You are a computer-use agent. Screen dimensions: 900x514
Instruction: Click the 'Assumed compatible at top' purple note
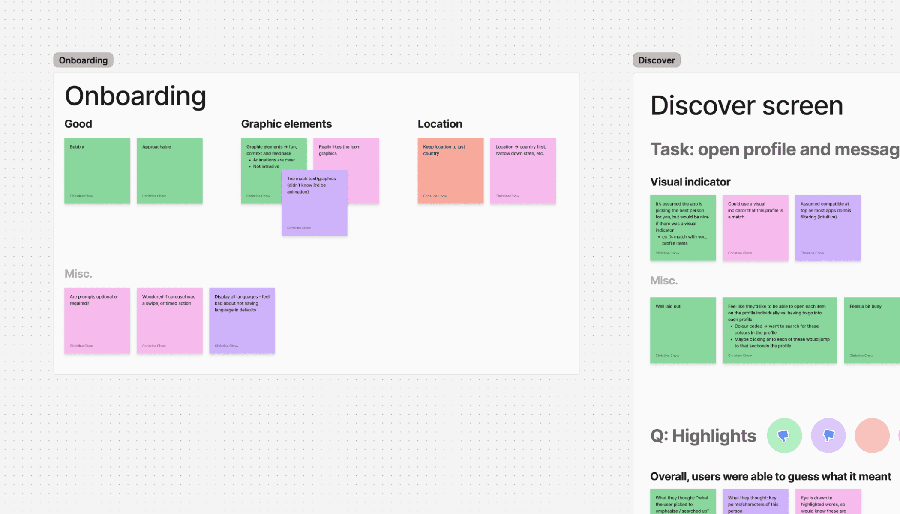[x=828, y=228]
